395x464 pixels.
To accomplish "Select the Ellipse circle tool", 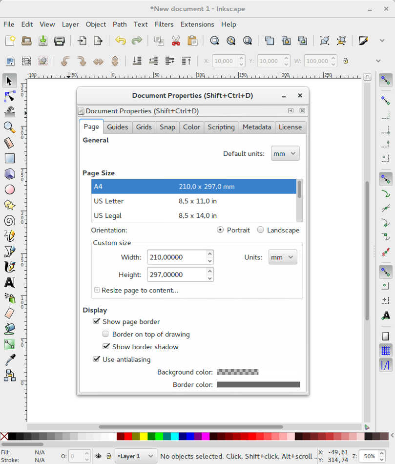I will click(9, 190).
